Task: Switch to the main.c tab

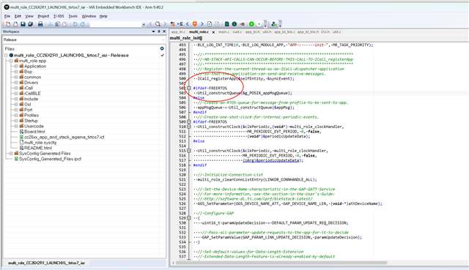Action: pyautogui.click(x=224, y=31)
